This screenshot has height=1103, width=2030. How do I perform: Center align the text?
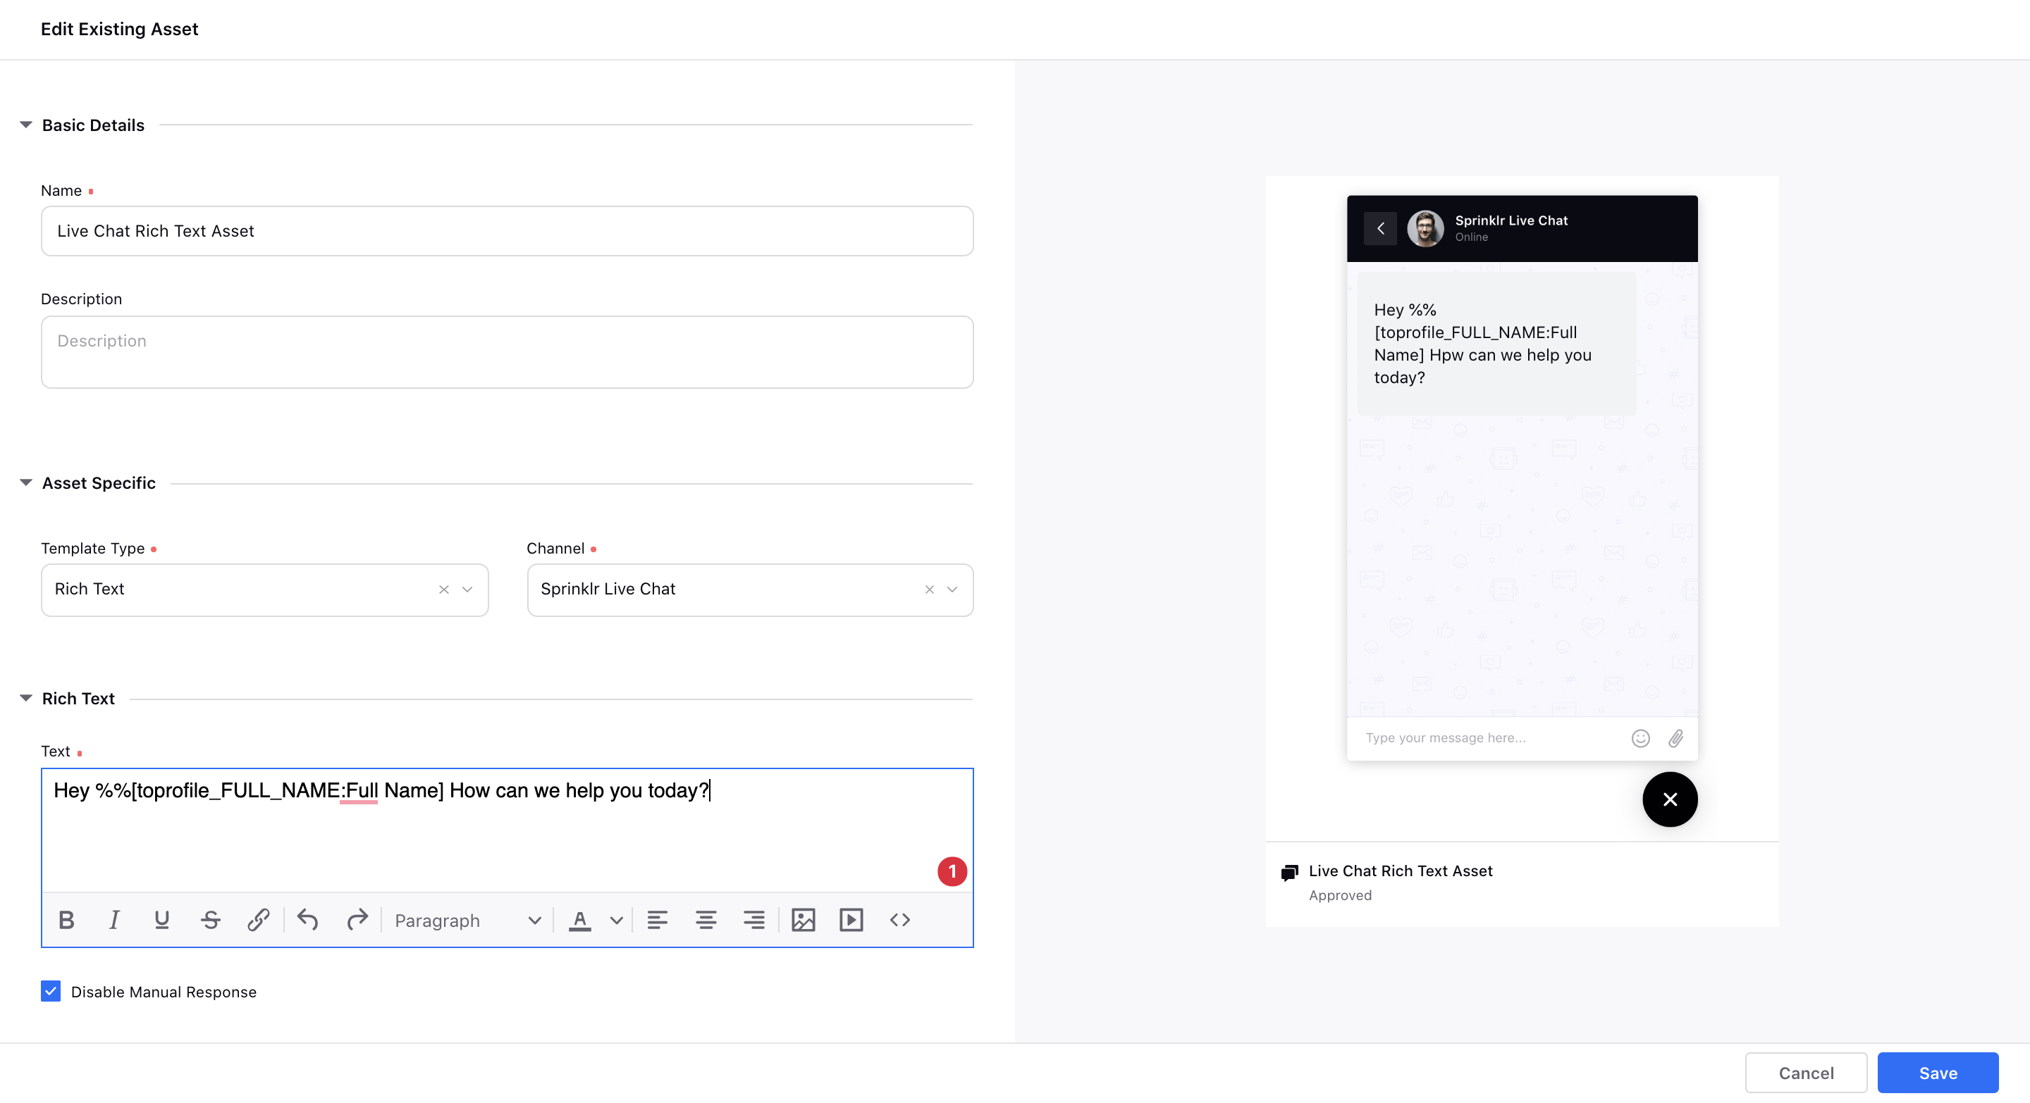pyautogui.click(x=706, y=920)
